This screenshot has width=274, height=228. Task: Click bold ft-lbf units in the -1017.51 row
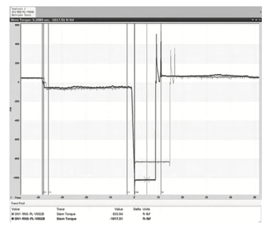(147, 219)
